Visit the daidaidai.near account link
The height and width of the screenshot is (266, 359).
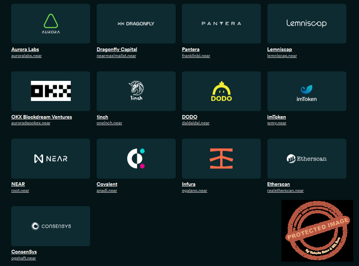point(195,123)
